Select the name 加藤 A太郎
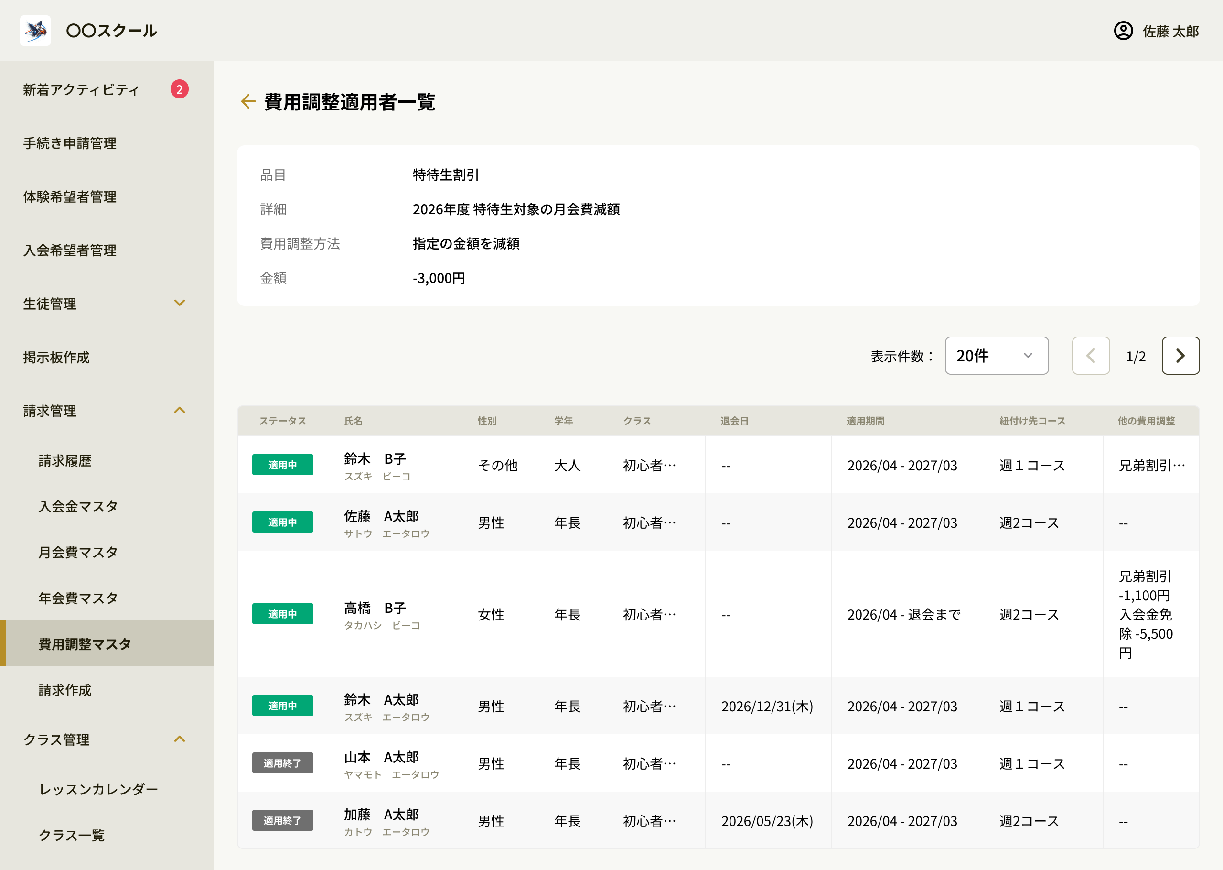Screen dimensions: 1223x870 point(382,815)
